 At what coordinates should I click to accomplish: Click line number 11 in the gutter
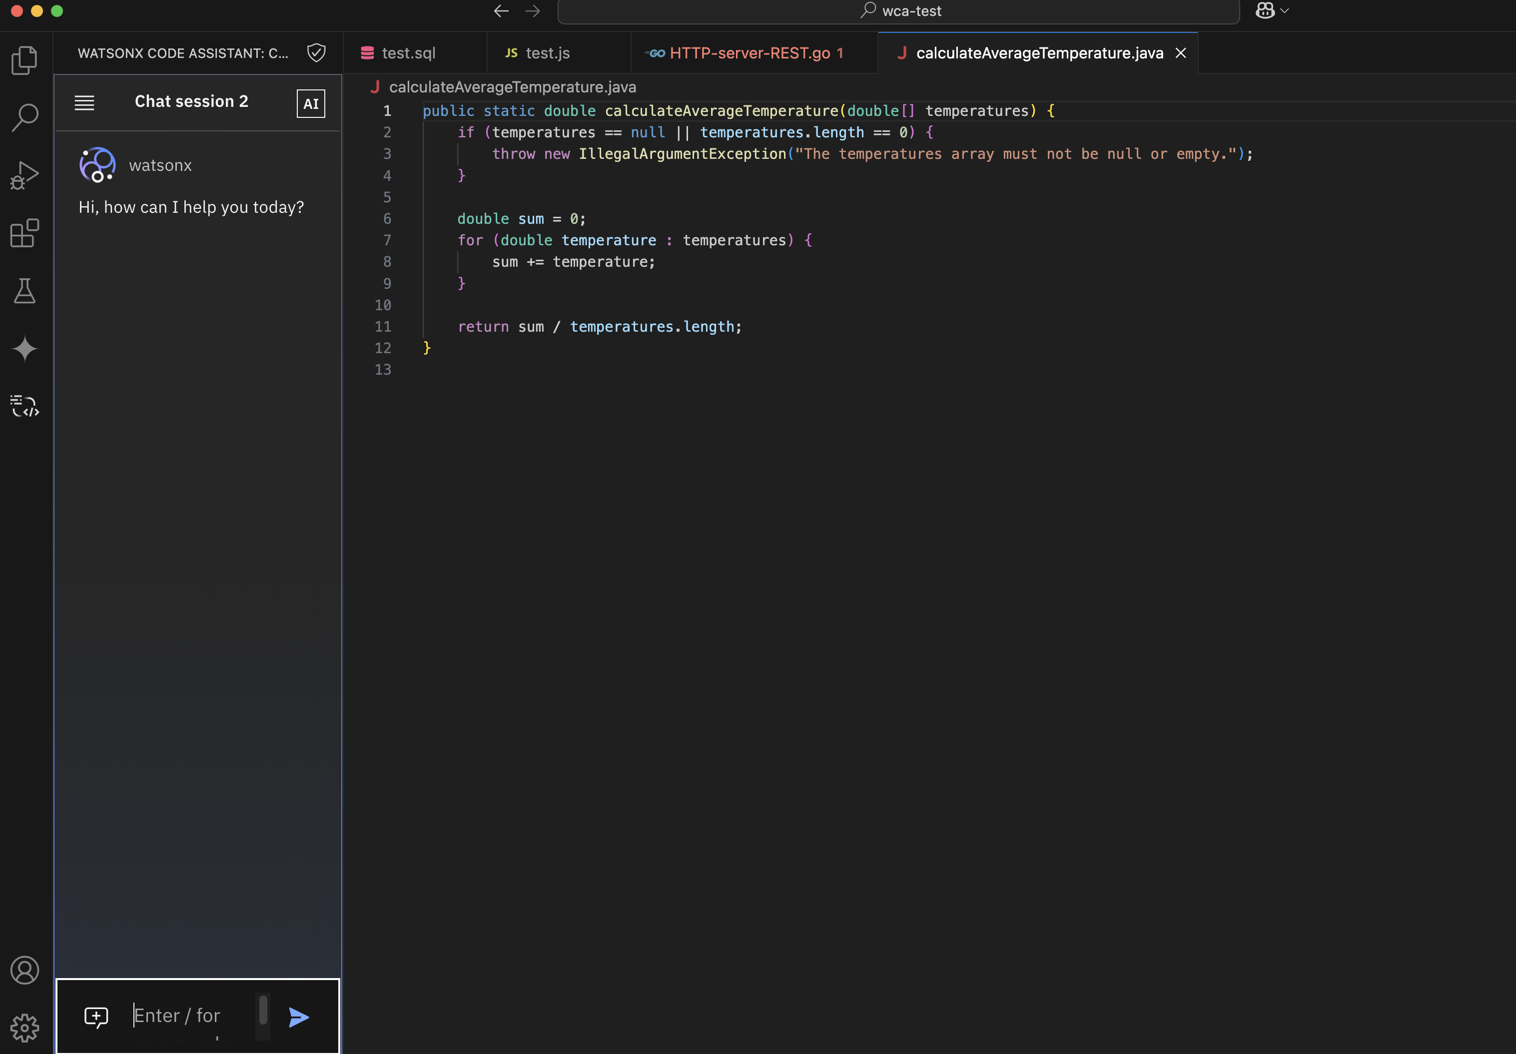383,327
